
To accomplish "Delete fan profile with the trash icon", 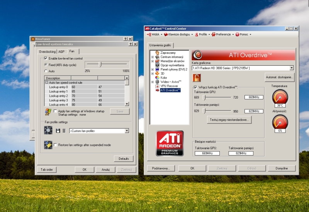I will pyautogui.click(x=64, y=131).
